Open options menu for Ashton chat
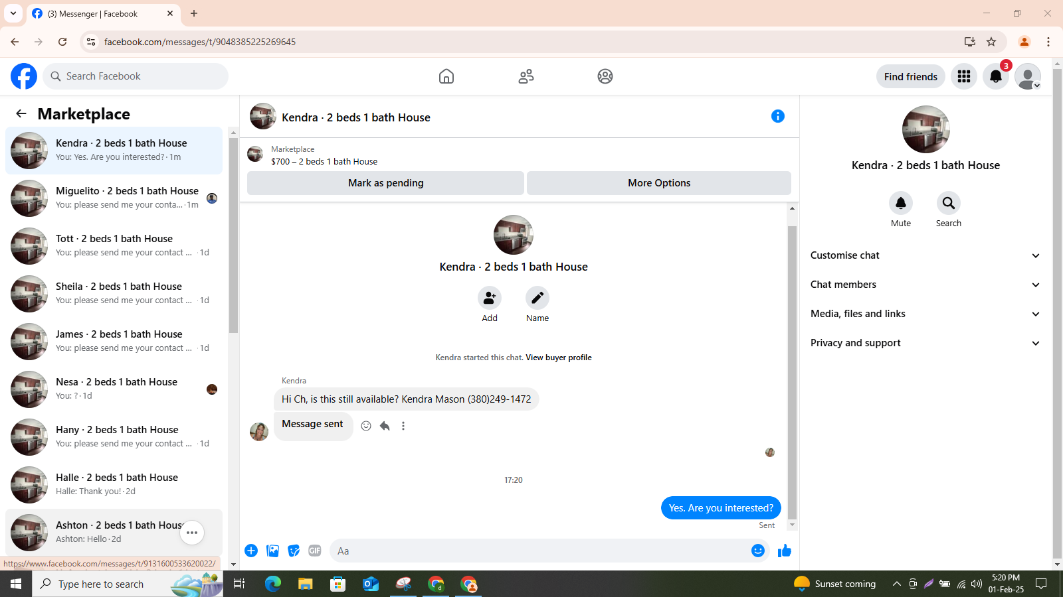Image resolution: width=1063 pixels, height=597 pixels. 192,533
